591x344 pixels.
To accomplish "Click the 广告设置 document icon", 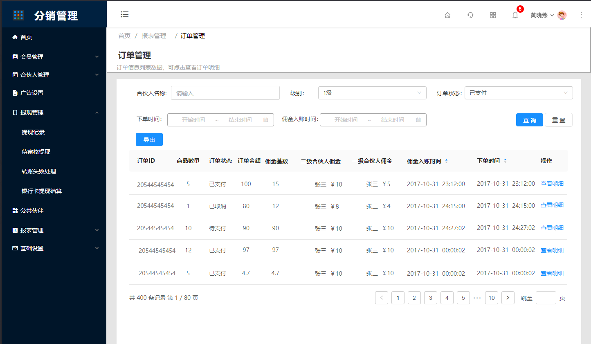I will (15, 93).
